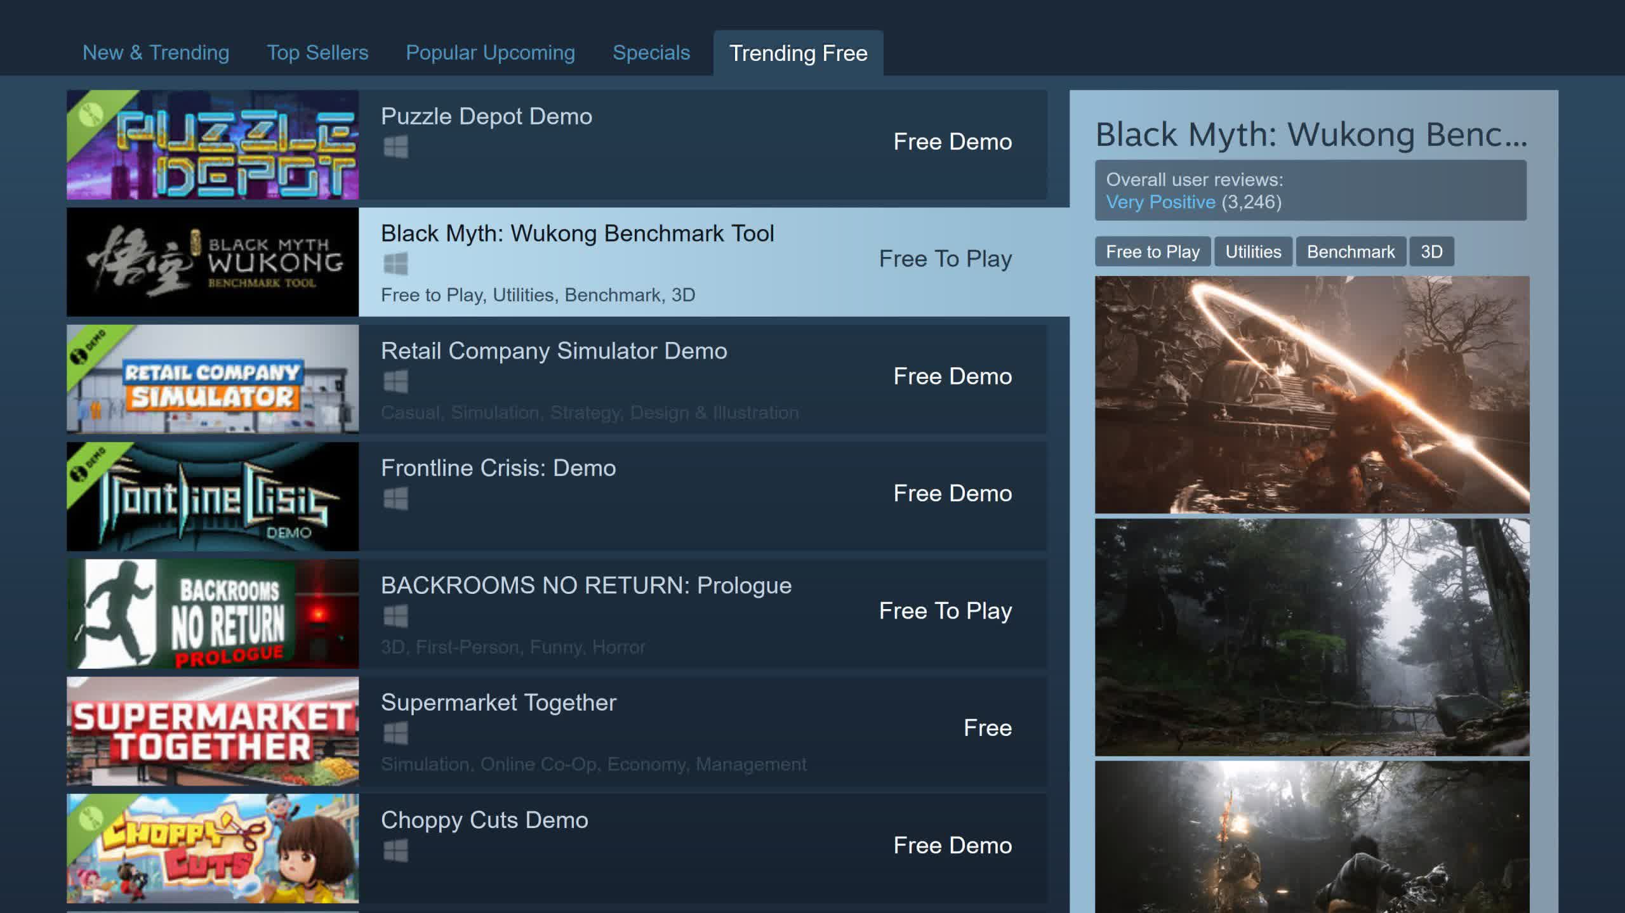Click the Utilities tag button
This screenshot has width=1625, height=913.
point(1253,252)
